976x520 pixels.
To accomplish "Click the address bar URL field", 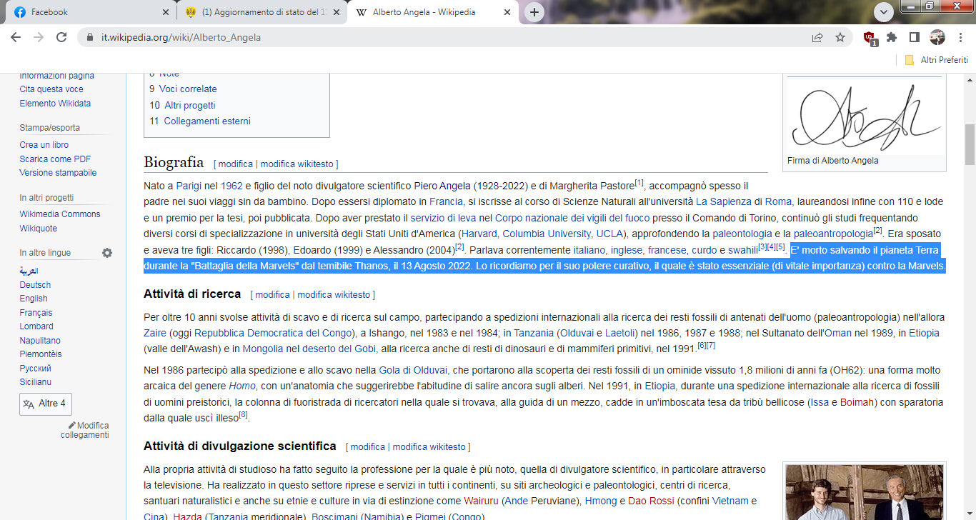I will pos(429,37).
